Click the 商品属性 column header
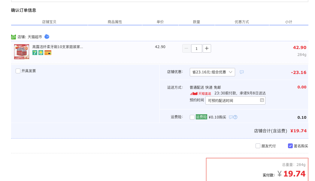315x181 pixels. click(x=115, y=22)
